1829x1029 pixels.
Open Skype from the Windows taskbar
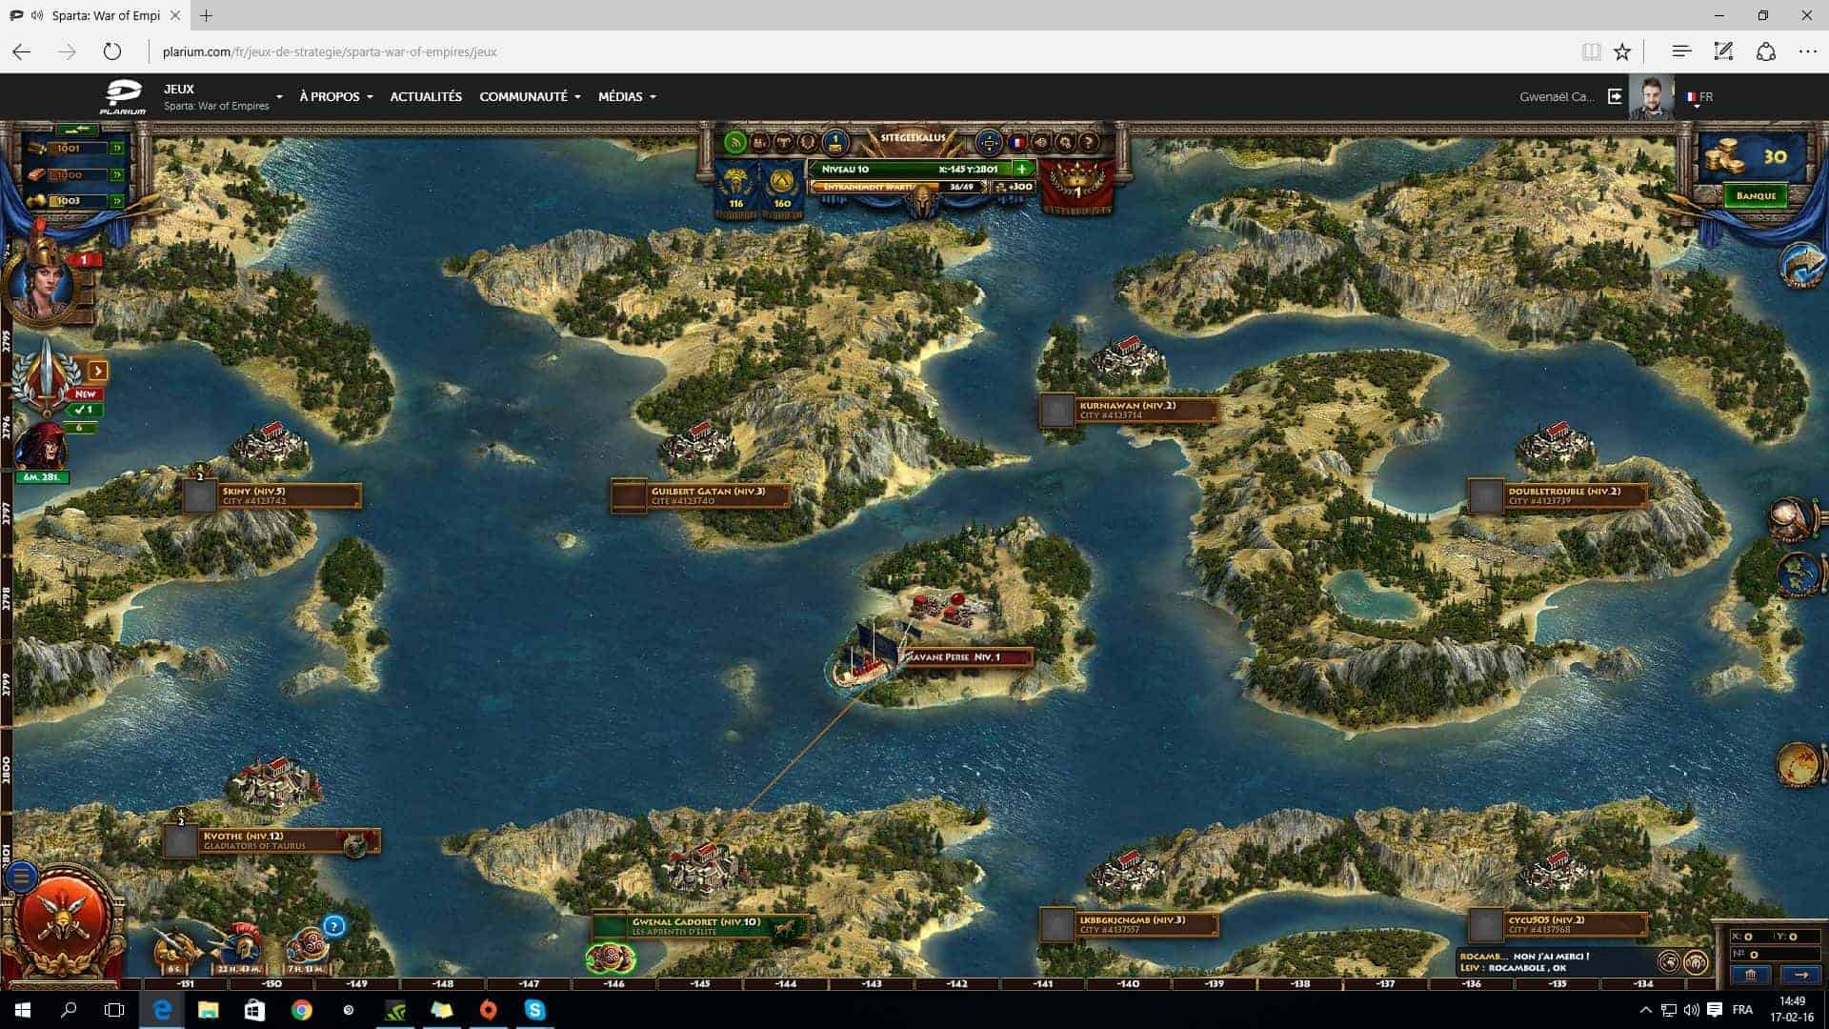click(534, 1010)
